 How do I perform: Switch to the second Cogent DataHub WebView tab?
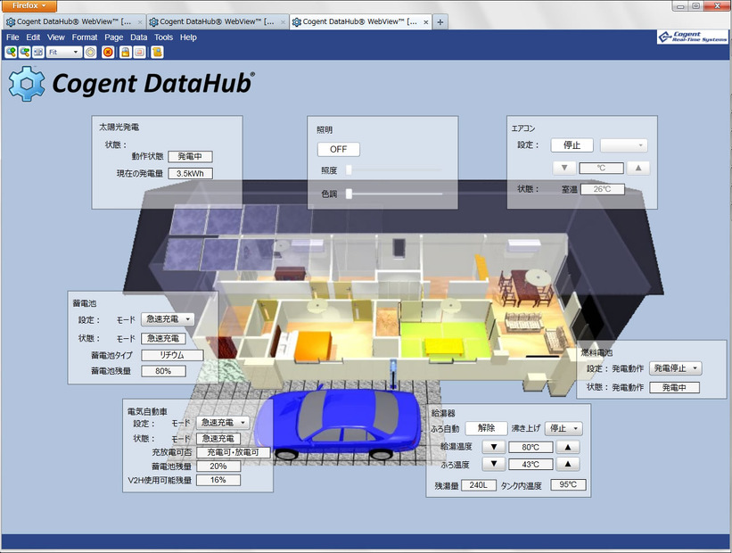(218, 21)
